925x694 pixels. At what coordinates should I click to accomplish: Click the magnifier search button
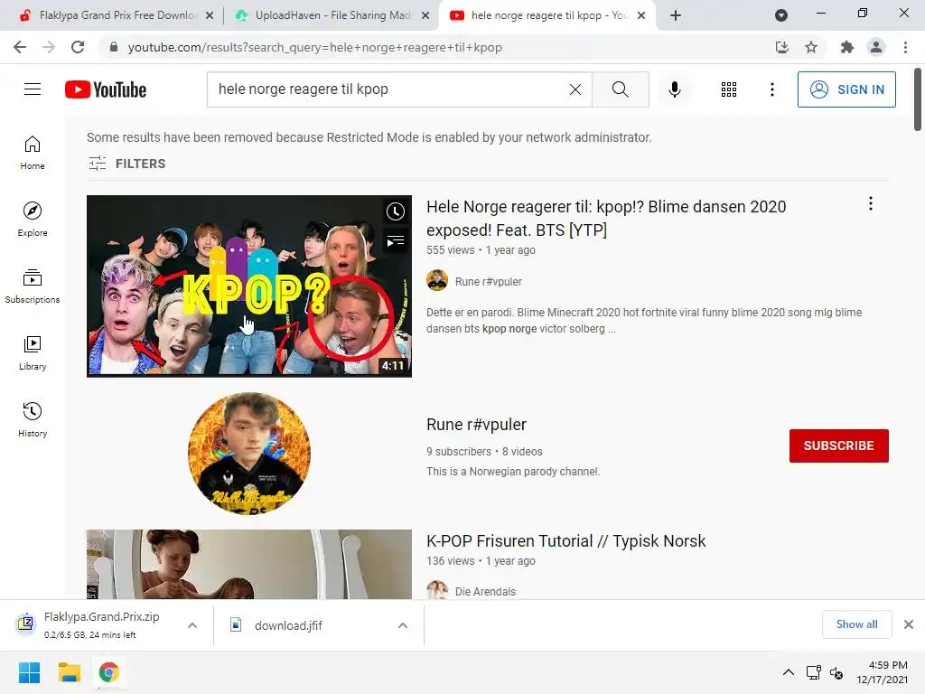620,89
